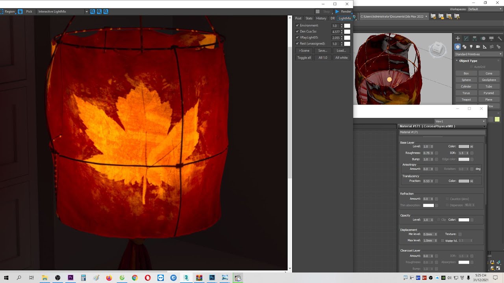Open the Workspaces Default dropdown

[x=485, y=9]
